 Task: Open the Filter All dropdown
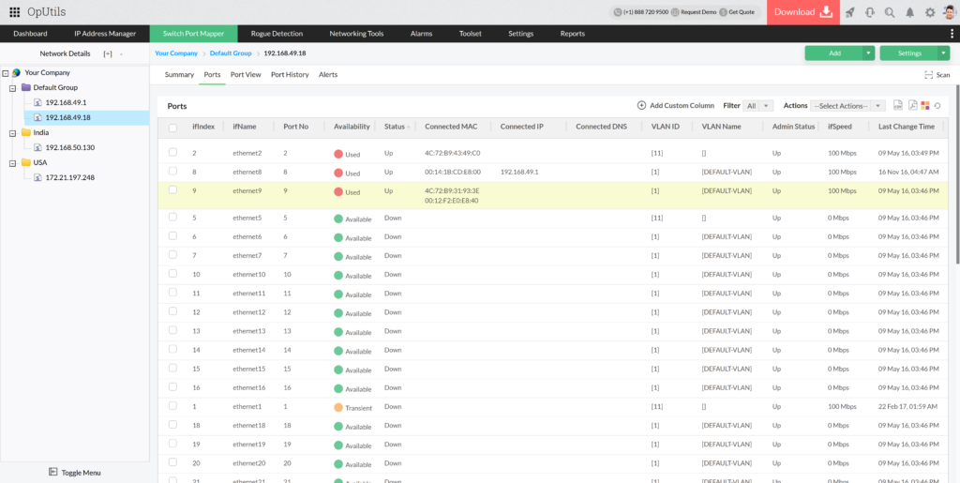tap(757, 106)
